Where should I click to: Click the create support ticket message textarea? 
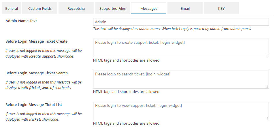coord(181,48)
